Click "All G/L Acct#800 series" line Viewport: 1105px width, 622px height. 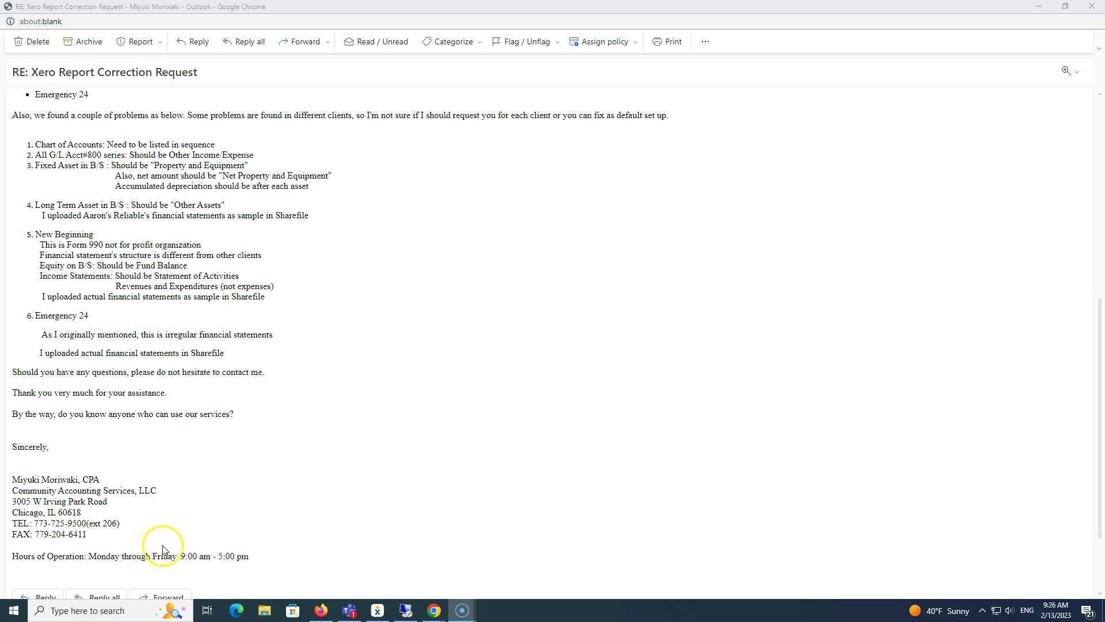tap(144, 155)
